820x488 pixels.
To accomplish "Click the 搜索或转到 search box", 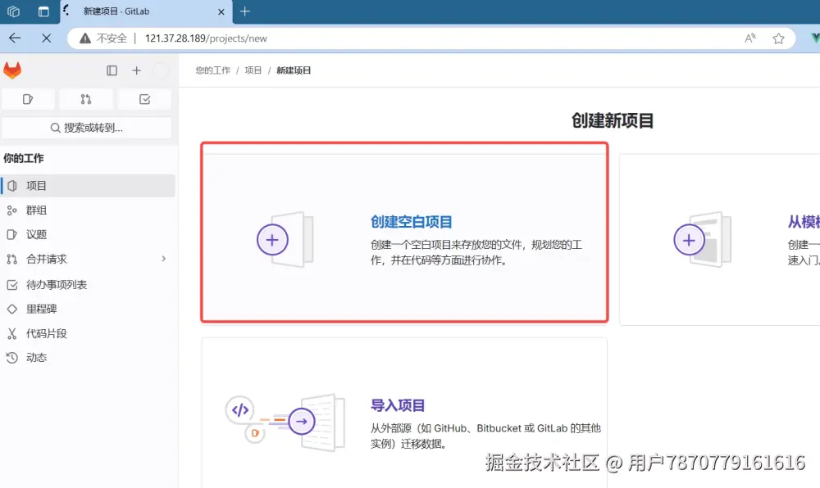I will pos(87,128).
